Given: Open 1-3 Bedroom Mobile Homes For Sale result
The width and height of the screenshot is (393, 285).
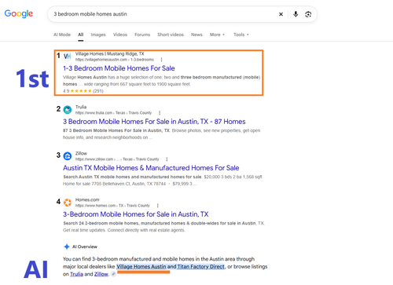Looking at the screenshot, I should tap(119, 68).
